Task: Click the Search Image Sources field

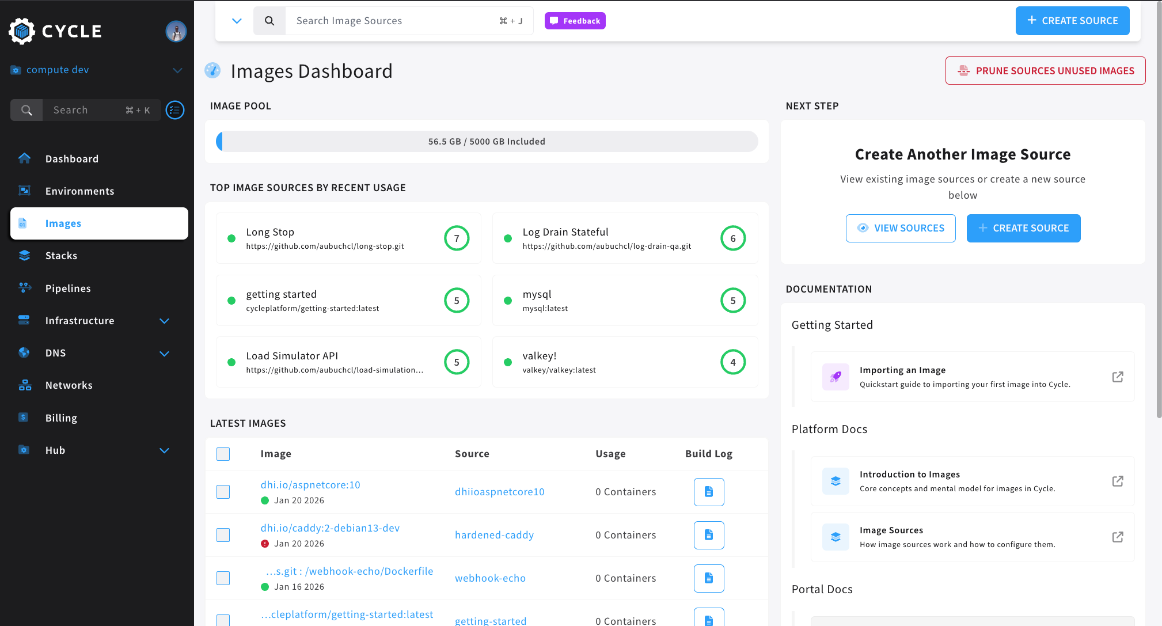Action: click(392, 21)
